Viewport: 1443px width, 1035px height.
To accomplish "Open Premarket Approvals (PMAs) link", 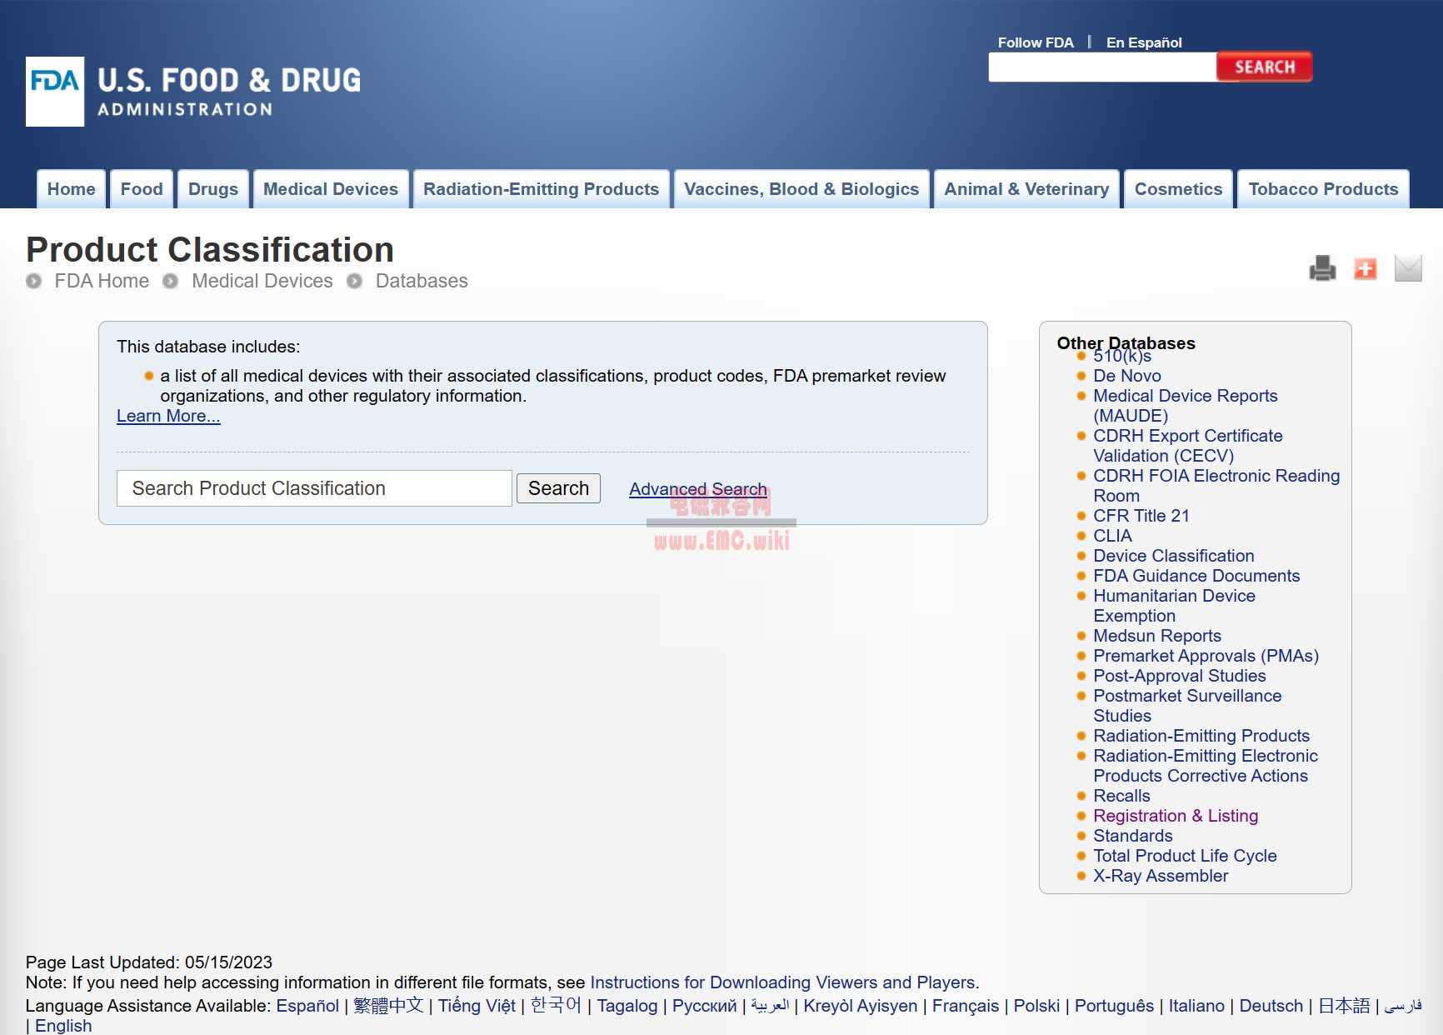I will click(1206, 656).
